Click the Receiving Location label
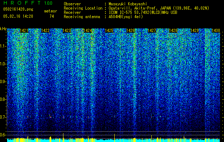The height and width of the screenshot is (142, 224). [83, 9]
